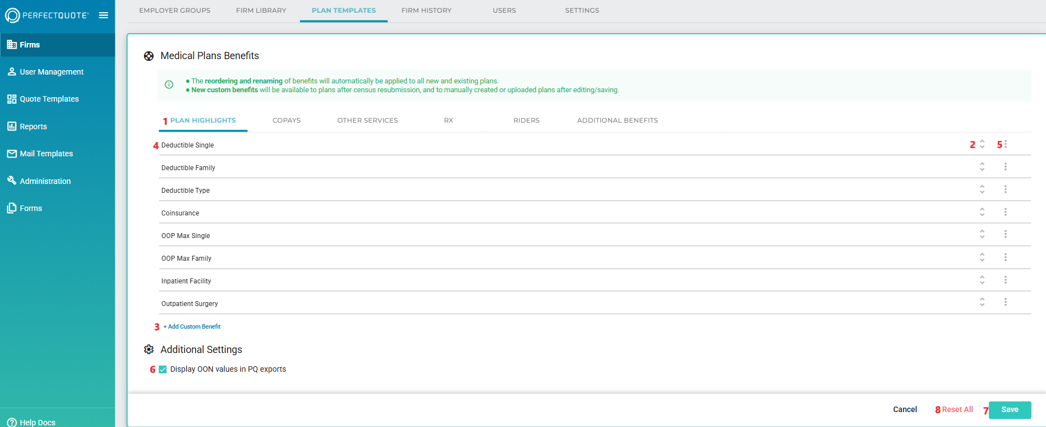Click the reorder arrows for Inpatient Facility
This screenshot has height=427, width=1046.
(982, 280)
